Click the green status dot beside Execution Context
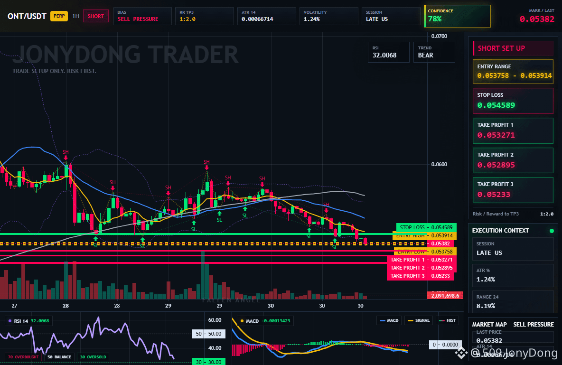The height and width of the screenshot is (365, 562). [552, 231]
